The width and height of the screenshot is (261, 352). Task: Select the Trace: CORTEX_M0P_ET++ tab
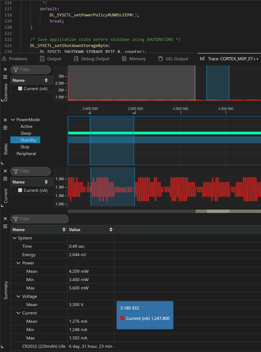pos(229,59)
